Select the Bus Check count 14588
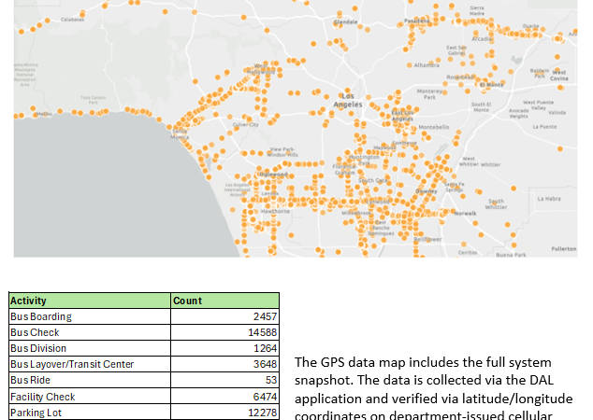 [224, 332]
